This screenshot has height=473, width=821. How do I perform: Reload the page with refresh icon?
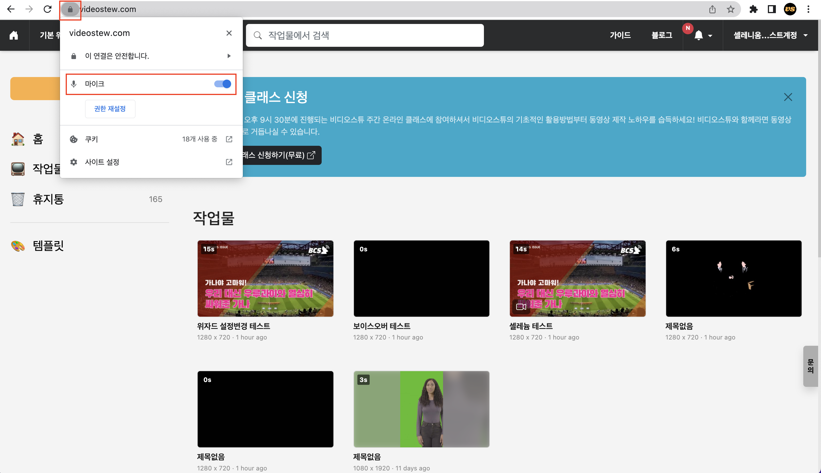pyautogui.click(x=47, y=9)
